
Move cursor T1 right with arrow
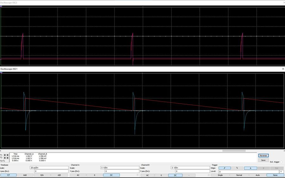point(7,155)
